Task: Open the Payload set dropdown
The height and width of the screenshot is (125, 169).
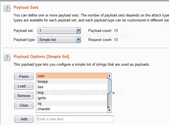Action: point(59,30)
